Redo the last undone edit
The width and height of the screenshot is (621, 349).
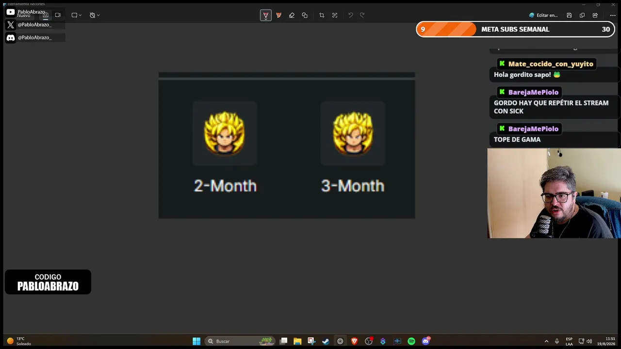362,15
